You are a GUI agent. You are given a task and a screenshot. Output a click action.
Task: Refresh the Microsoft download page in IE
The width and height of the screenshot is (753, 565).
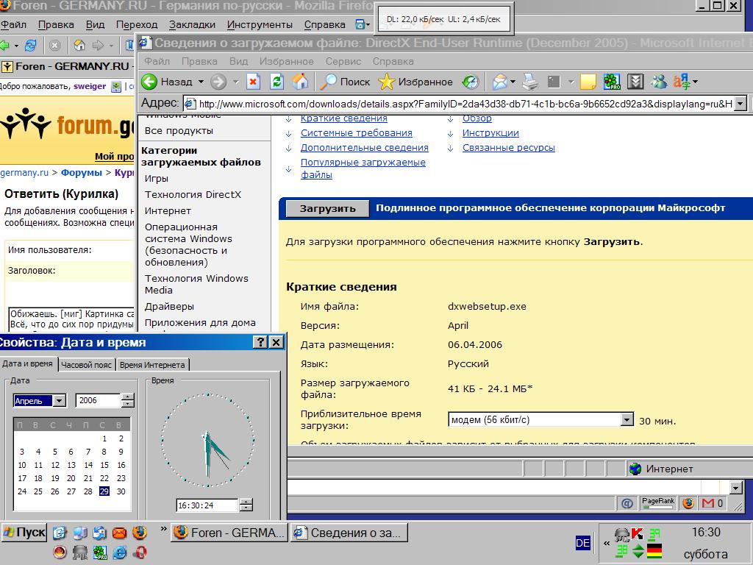(x=277, y=82)
